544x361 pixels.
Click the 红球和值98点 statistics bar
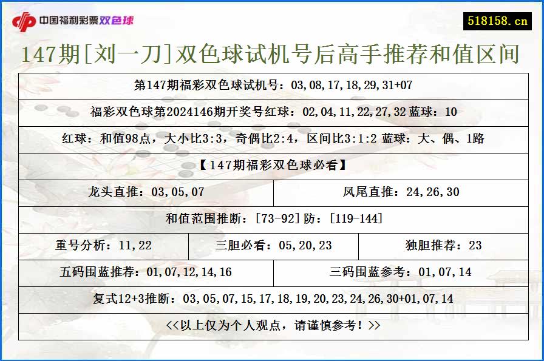(x=272, y=138)
